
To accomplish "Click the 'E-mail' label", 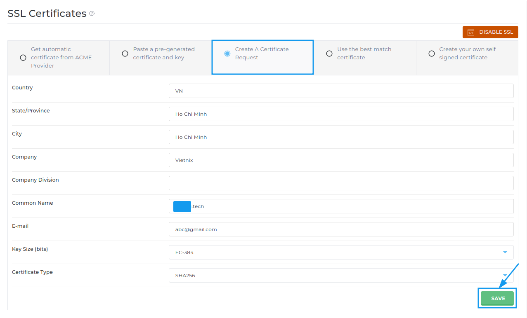I will (x=20, y=226).
